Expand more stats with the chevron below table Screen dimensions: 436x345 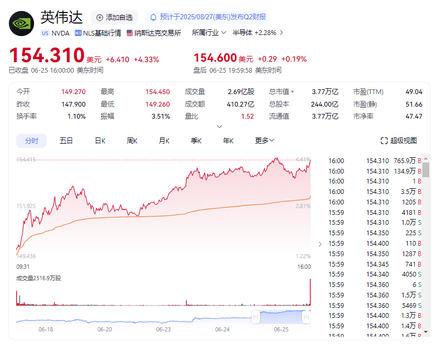tap(219, 126)
